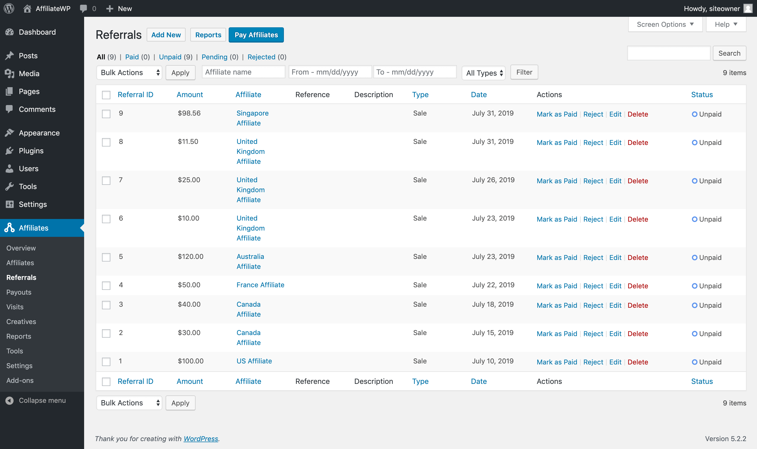Select all referrals with header checkbox
757x449 pixels.
(x=106, y=95)
